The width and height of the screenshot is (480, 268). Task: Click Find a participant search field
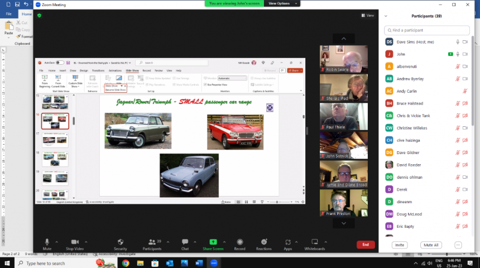pos(427,30)
